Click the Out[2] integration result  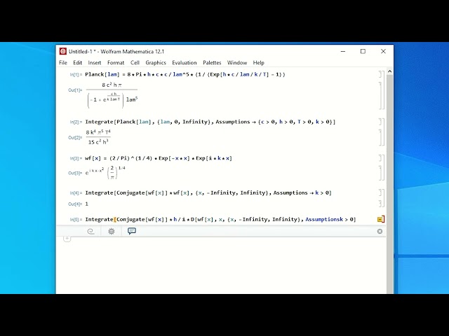[x=98, y=137]
